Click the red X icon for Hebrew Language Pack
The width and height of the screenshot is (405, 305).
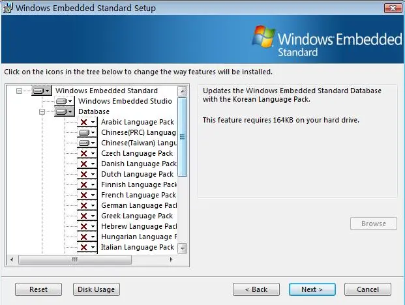coord(83,227)
